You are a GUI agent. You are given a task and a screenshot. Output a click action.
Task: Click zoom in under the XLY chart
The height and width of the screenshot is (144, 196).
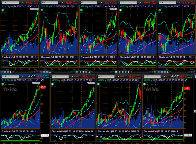pyautogui.click(x=5, y=72)
